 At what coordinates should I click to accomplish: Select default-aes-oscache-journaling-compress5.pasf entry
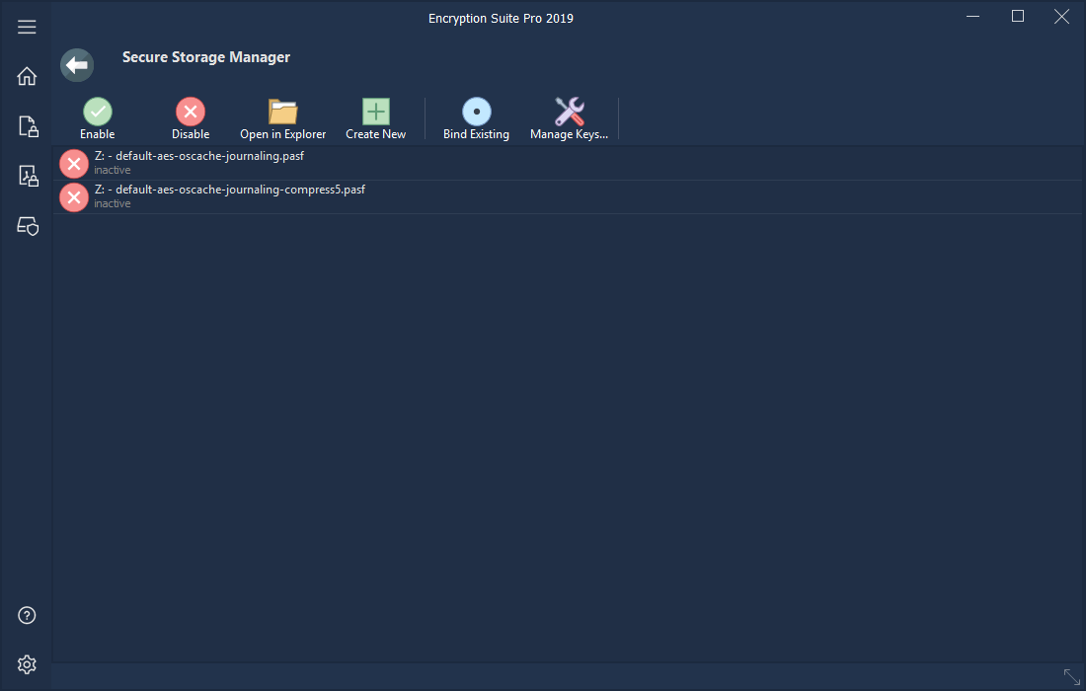pos(229,190)
